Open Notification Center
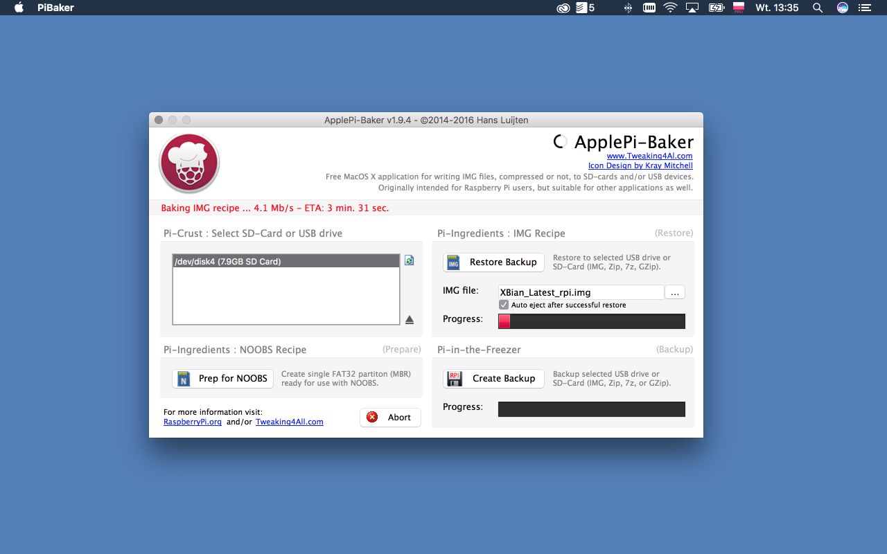The width and height of the screenshot is (887, 554). pyautogui.click(x=864, y=8)
